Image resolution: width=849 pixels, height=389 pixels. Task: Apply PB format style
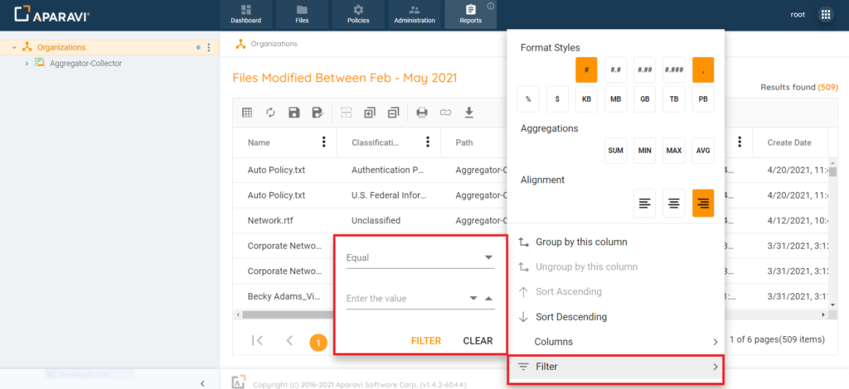click(703, 99)
